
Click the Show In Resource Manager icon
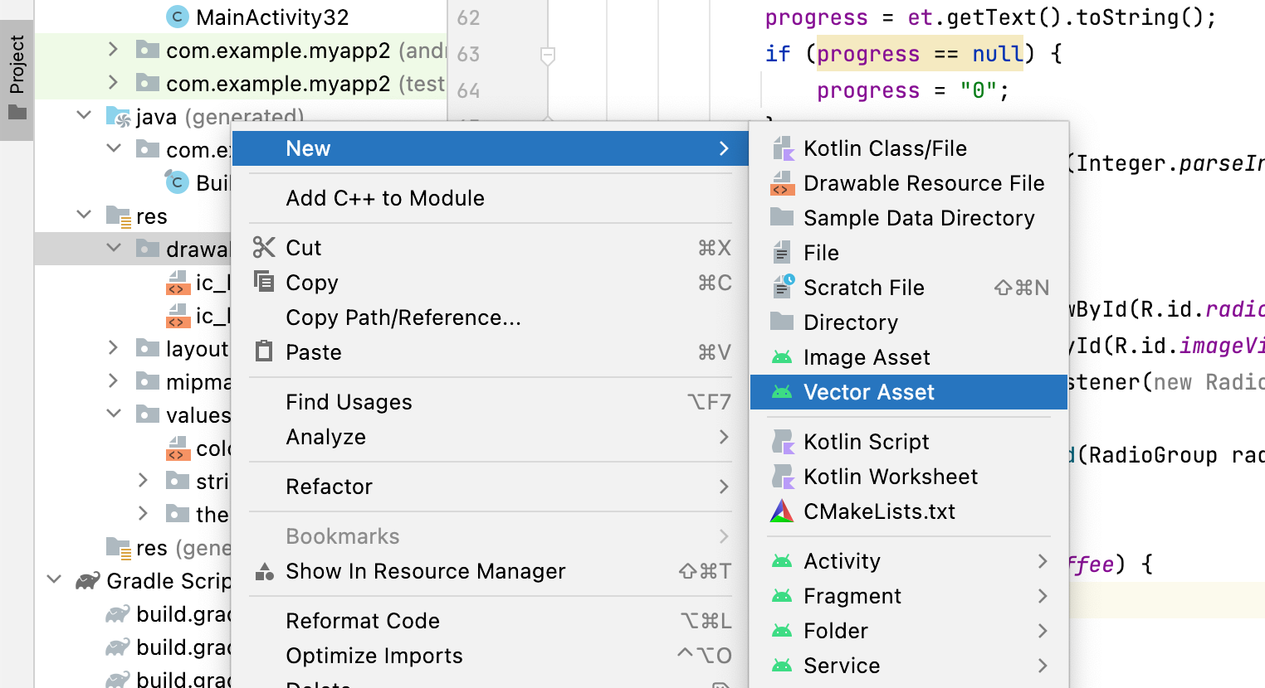[264, 571]
